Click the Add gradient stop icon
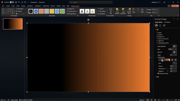The height and width of the screenshot is (101, 180). 172,60
